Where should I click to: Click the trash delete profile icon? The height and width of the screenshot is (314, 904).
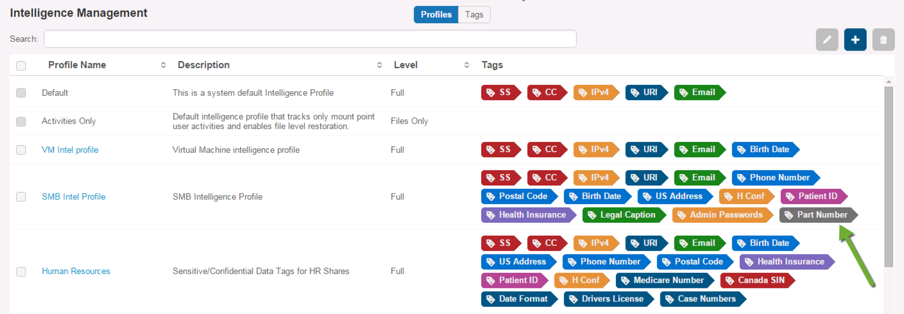coord(883,40)
